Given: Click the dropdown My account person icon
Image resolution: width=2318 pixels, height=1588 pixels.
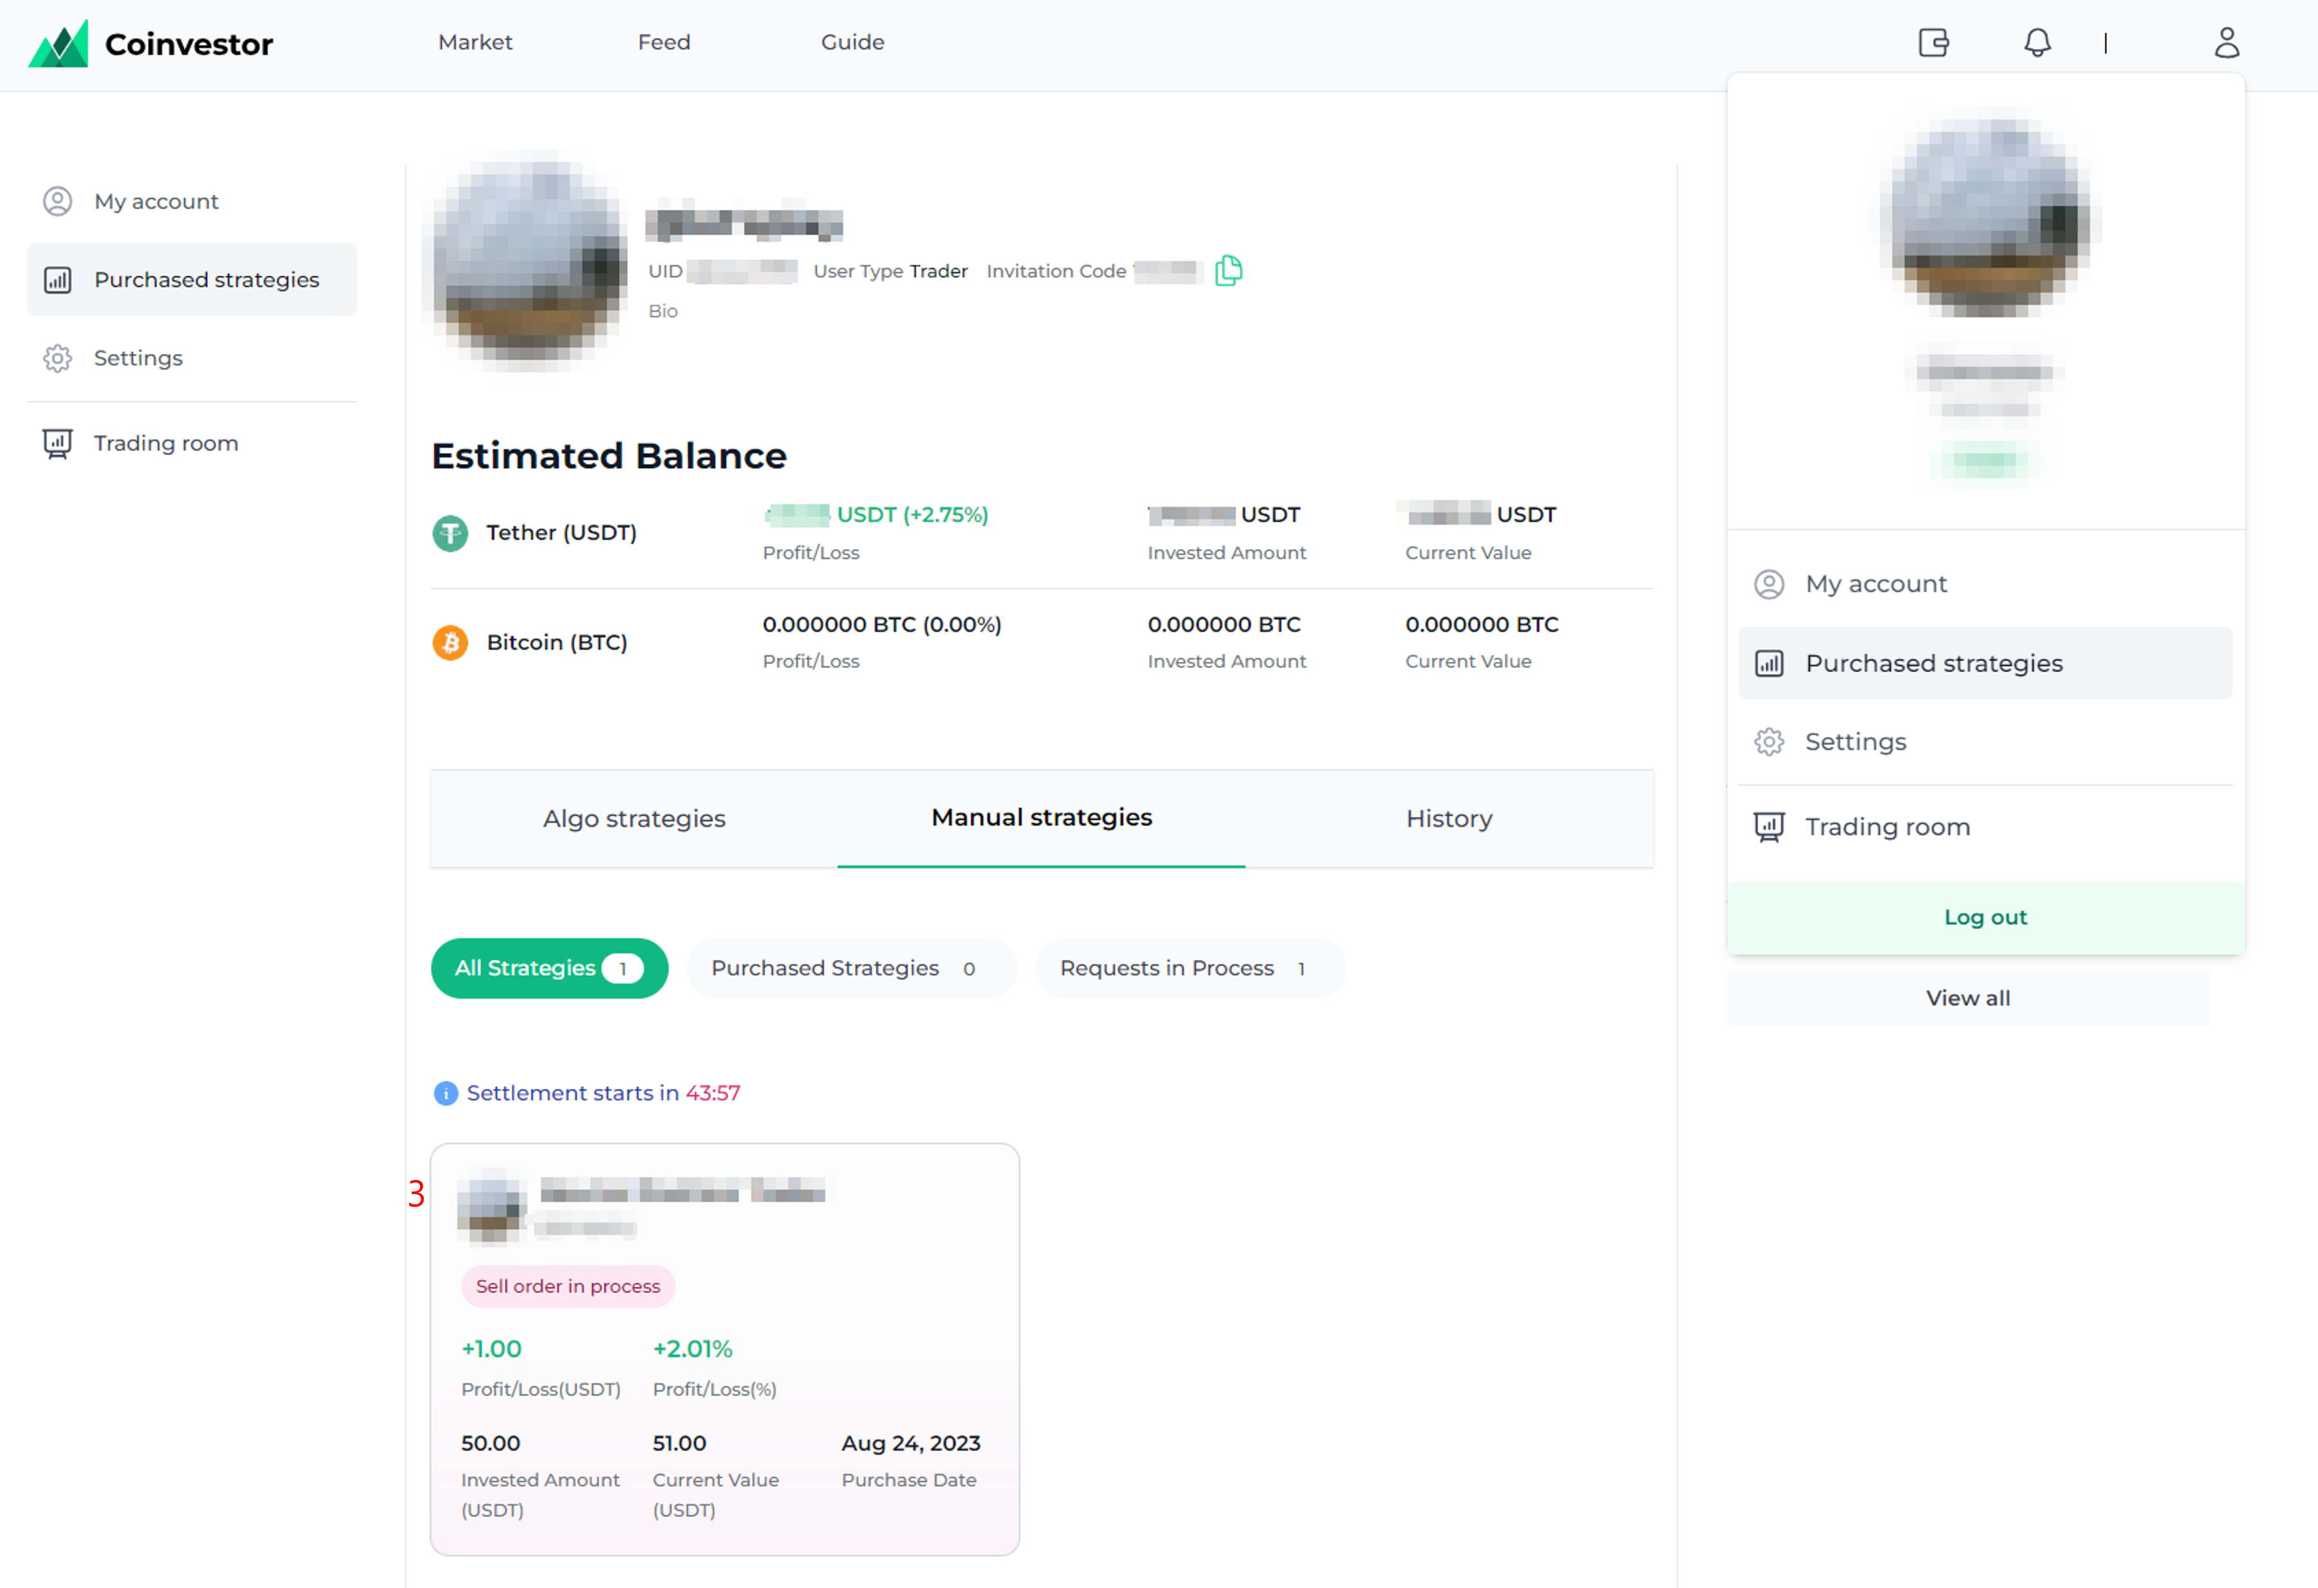Looking at the screenshot, I should [x=1768, y=583].
